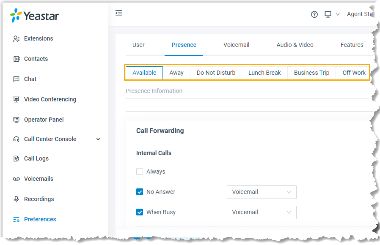Click the Internal Calls label

pyautogui.click(x=154, y=153)
